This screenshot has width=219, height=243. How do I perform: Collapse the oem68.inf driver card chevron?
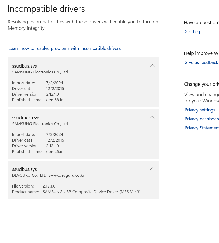[152, 66]
